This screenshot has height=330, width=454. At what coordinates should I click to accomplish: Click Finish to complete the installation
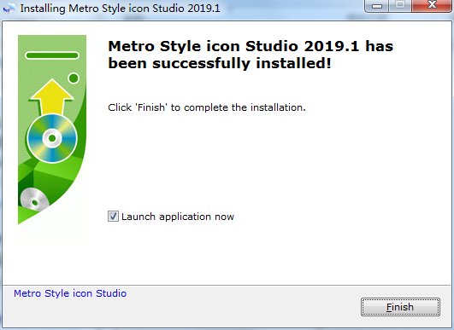pyautogui.click(x=400, y=307)
